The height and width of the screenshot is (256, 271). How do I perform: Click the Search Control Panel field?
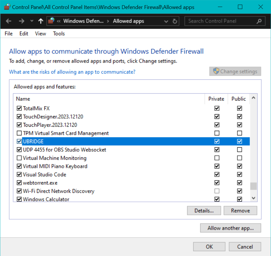click(x=221, y=21)
